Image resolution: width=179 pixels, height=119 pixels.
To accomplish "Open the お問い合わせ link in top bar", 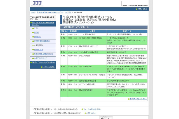I will 142,9.
